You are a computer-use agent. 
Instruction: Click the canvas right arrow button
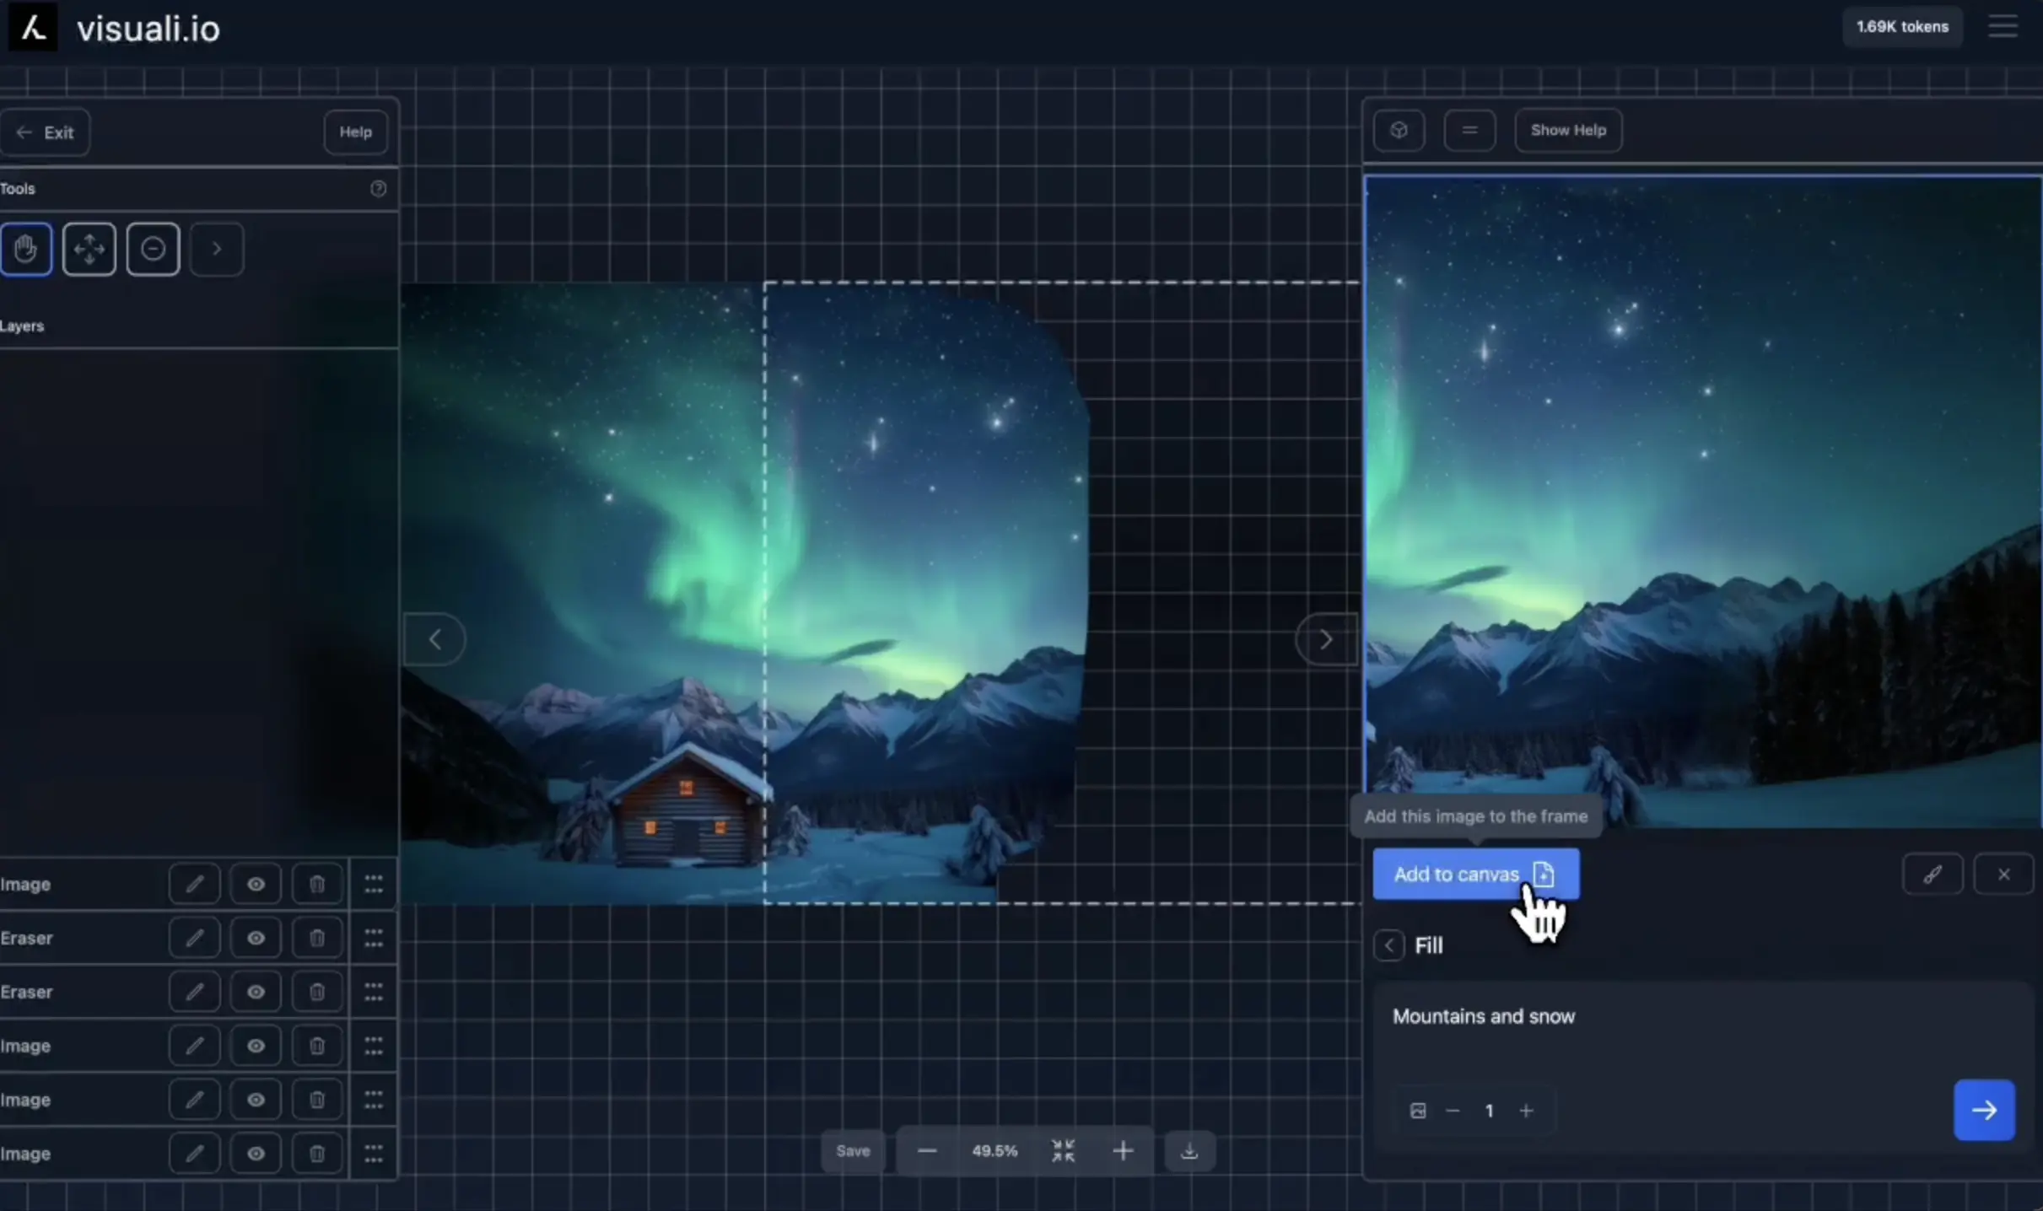(1326, 639)
